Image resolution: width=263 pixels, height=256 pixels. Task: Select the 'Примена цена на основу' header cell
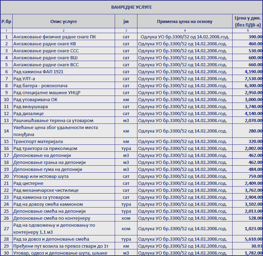pyautogui.click(x=184, y=22)
